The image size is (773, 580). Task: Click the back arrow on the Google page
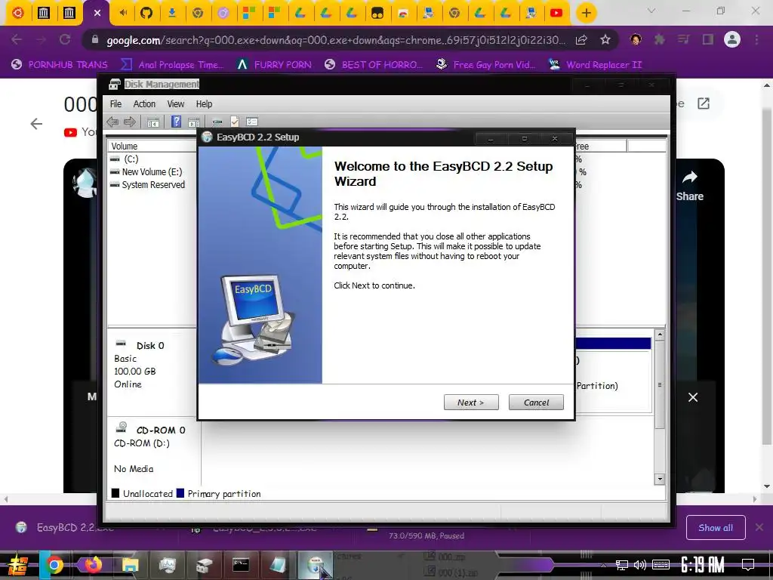[36, 124]
